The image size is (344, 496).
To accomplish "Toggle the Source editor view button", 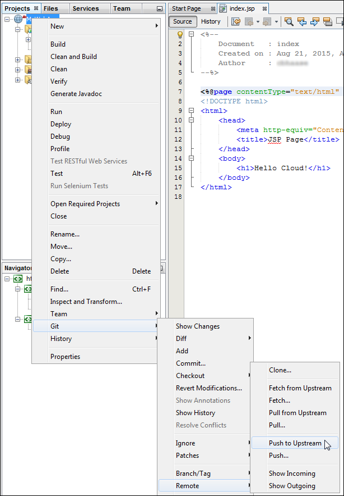I will click(x=182, y=21).
